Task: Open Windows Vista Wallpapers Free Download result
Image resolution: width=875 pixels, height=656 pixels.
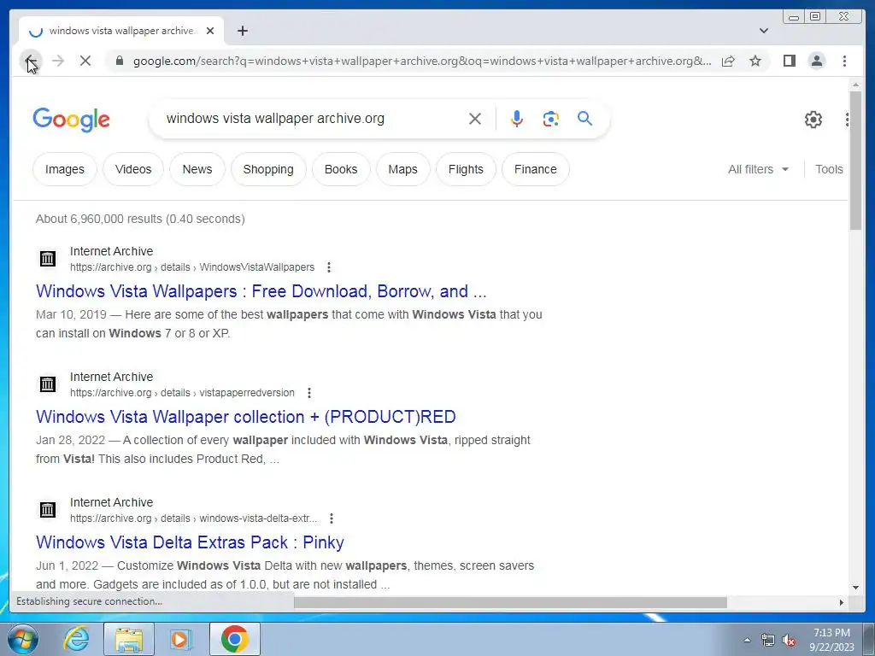Action: [261, 291]
